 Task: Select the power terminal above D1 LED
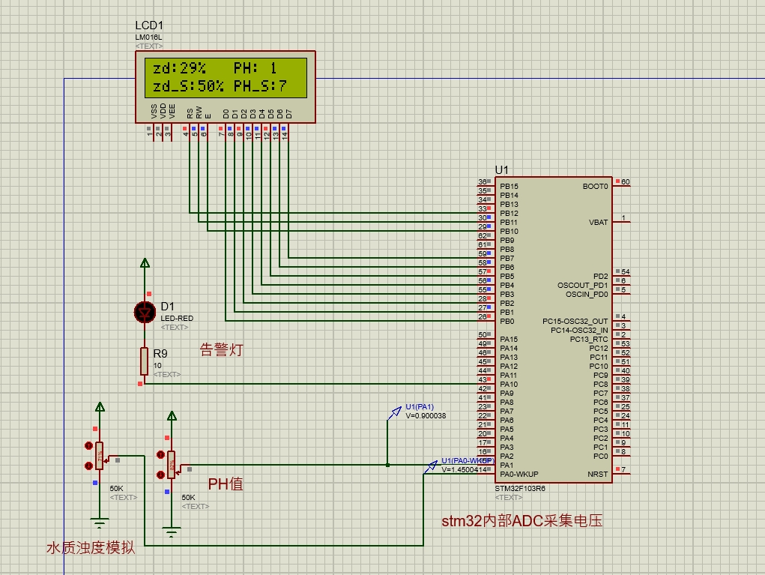tap(145, 264)
